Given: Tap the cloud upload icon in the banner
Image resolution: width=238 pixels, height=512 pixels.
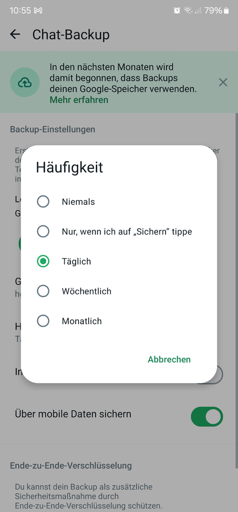Looking at the screenshot, I should point(25,83).
